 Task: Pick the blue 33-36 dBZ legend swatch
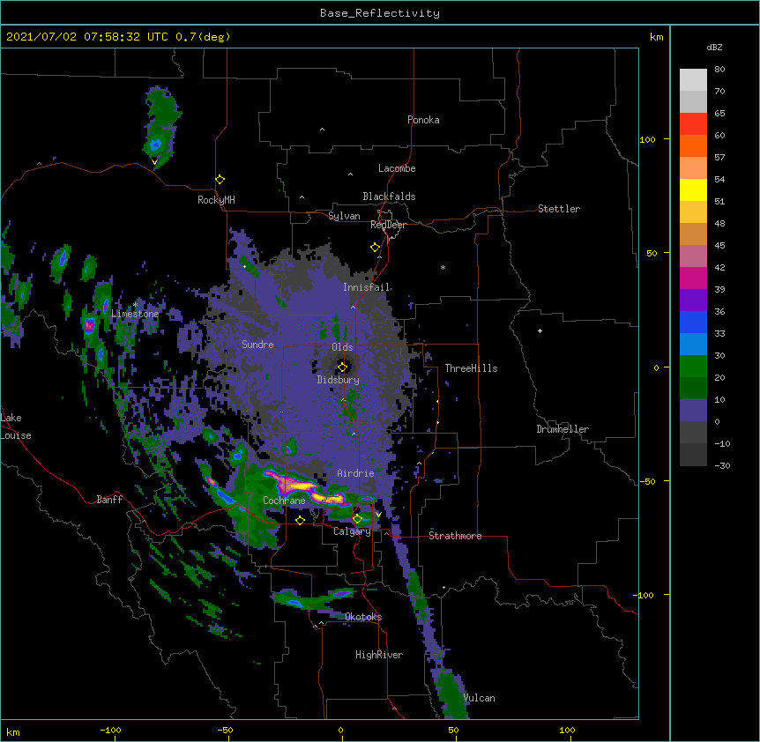point(693,322)
